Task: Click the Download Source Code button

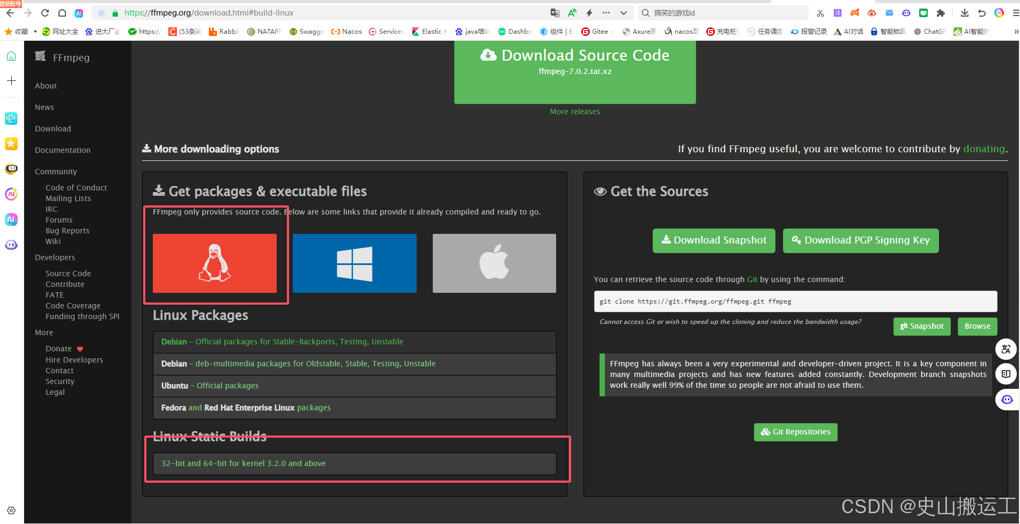Action: click(x=575, y=72)
